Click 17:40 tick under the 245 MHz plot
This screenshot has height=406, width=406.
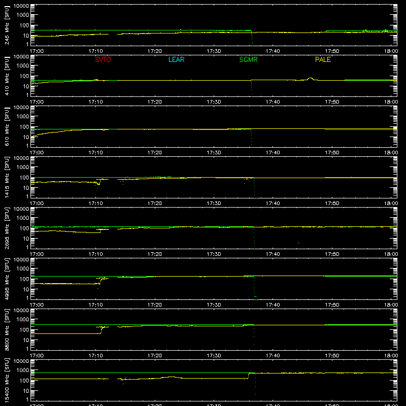click(x=273, y=51)
